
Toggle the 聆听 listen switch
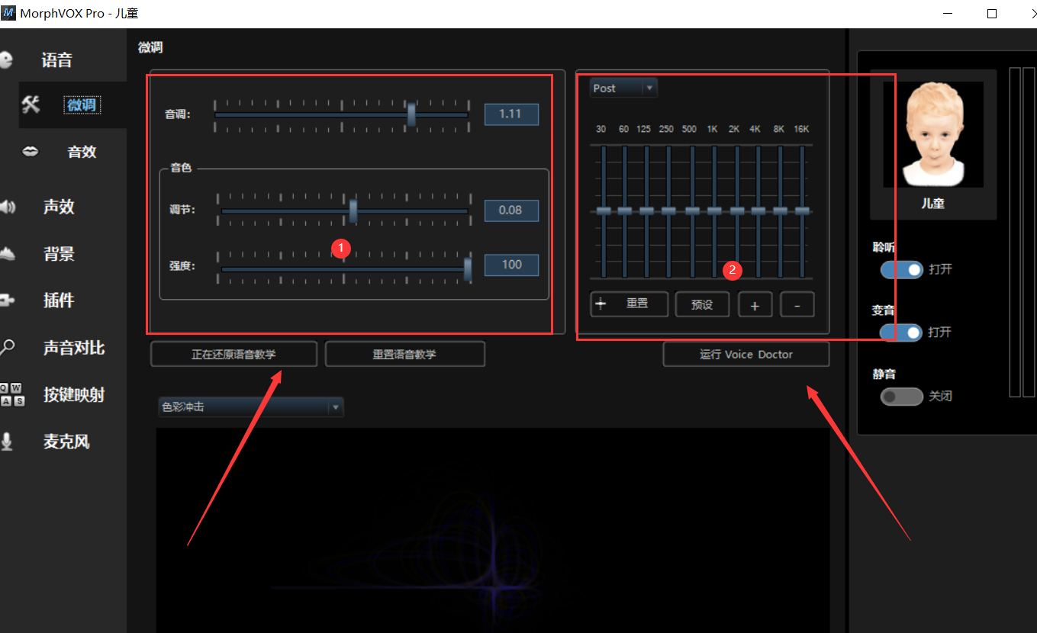pyautogui.click(x=901, y=269)
